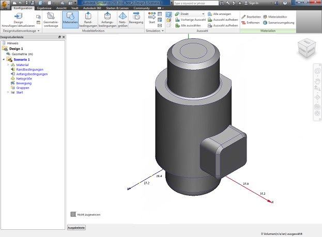This screenshot has width=322, height=237.
Task: Click the gray Nicht zugewiesen legend swatch
Action: pyautogui.click(x=73, y=214)
